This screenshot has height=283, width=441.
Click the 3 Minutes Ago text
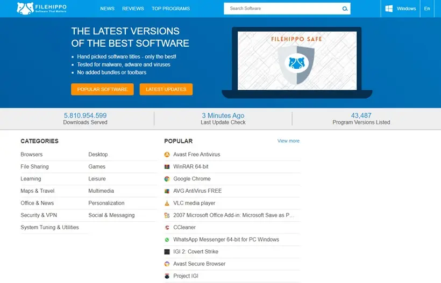[x=223, y=115]
